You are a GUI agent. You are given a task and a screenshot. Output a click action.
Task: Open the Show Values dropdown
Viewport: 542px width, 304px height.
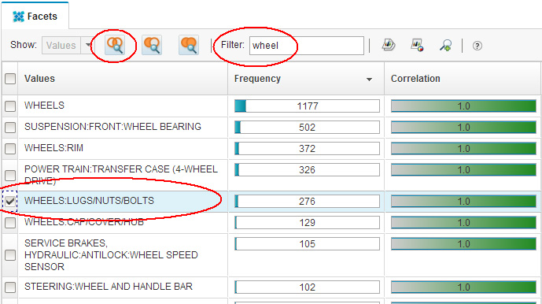(x=88, y=46)
